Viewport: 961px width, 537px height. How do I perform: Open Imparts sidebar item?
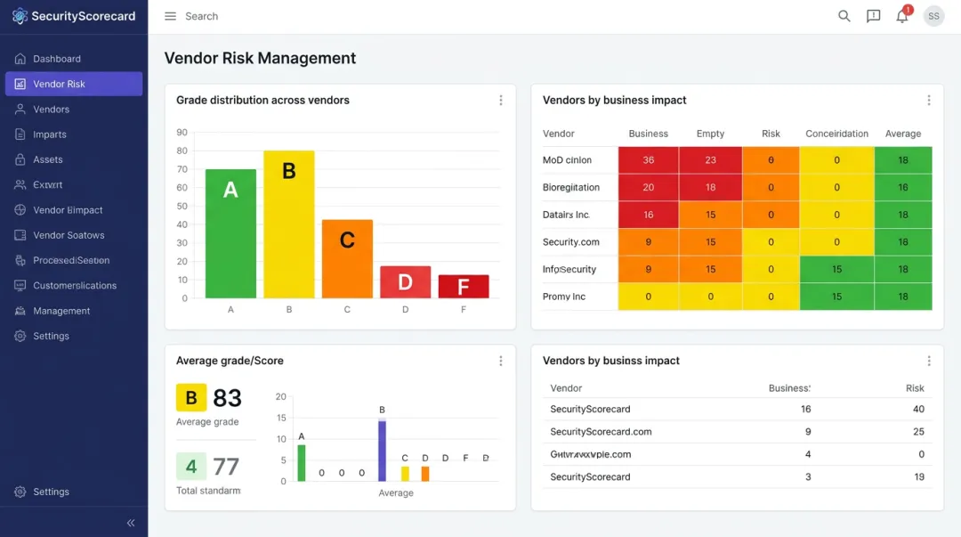[74, 134]
